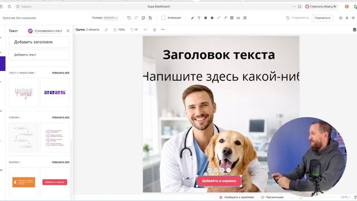Adjust the 100% opacity control
The image size is (357, 201).
tap(119, 30)
